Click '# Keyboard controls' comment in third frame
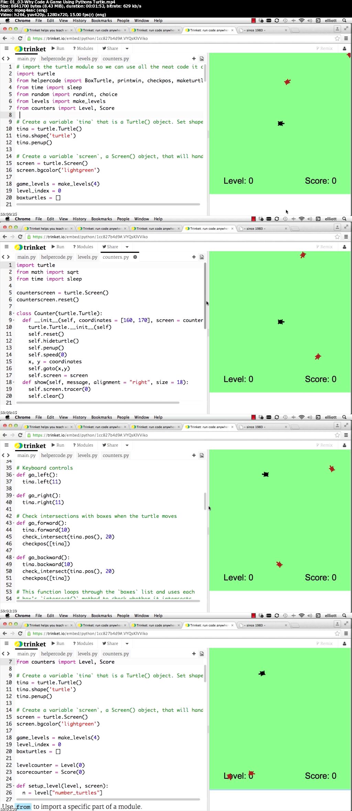Image resolution: width=352 pixels, height=811 pixels. pyautogui.click(x=45, y=468)
